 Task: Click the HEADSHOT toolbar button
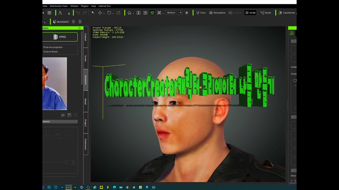tap(61, 22)
